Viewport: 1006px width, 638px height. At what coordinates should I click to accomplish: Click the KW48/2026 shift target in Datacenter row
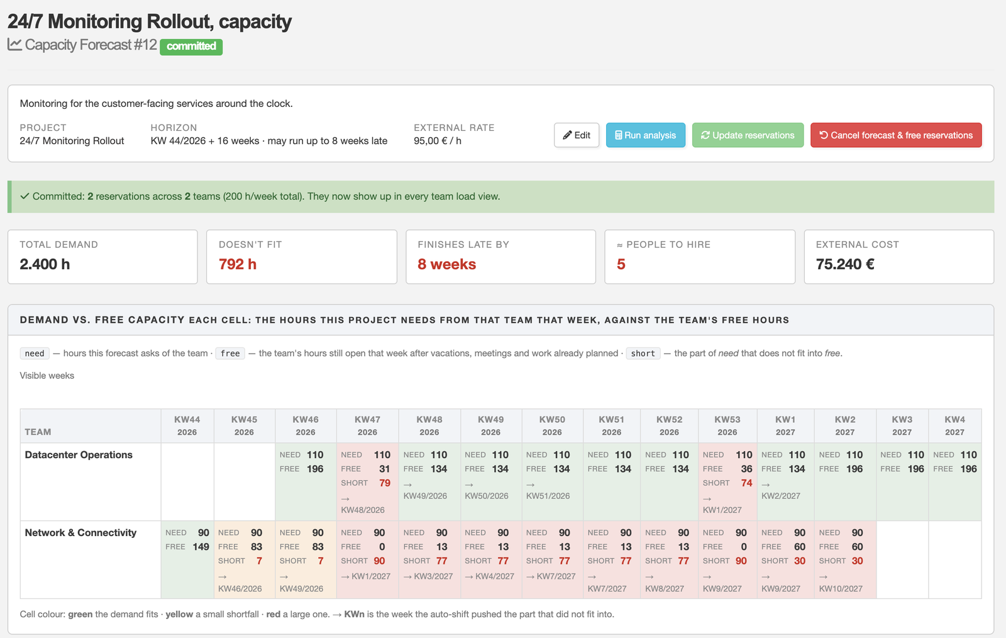pyautogui.click(x=363, y=510)
